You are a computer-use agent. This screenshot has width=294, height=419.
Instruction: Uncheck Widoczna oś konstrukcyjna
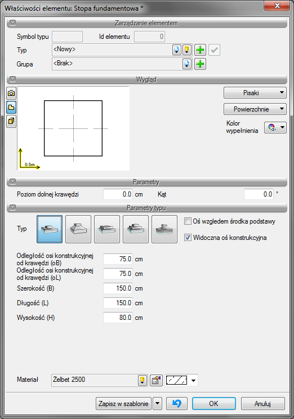(x=188, y=237)
